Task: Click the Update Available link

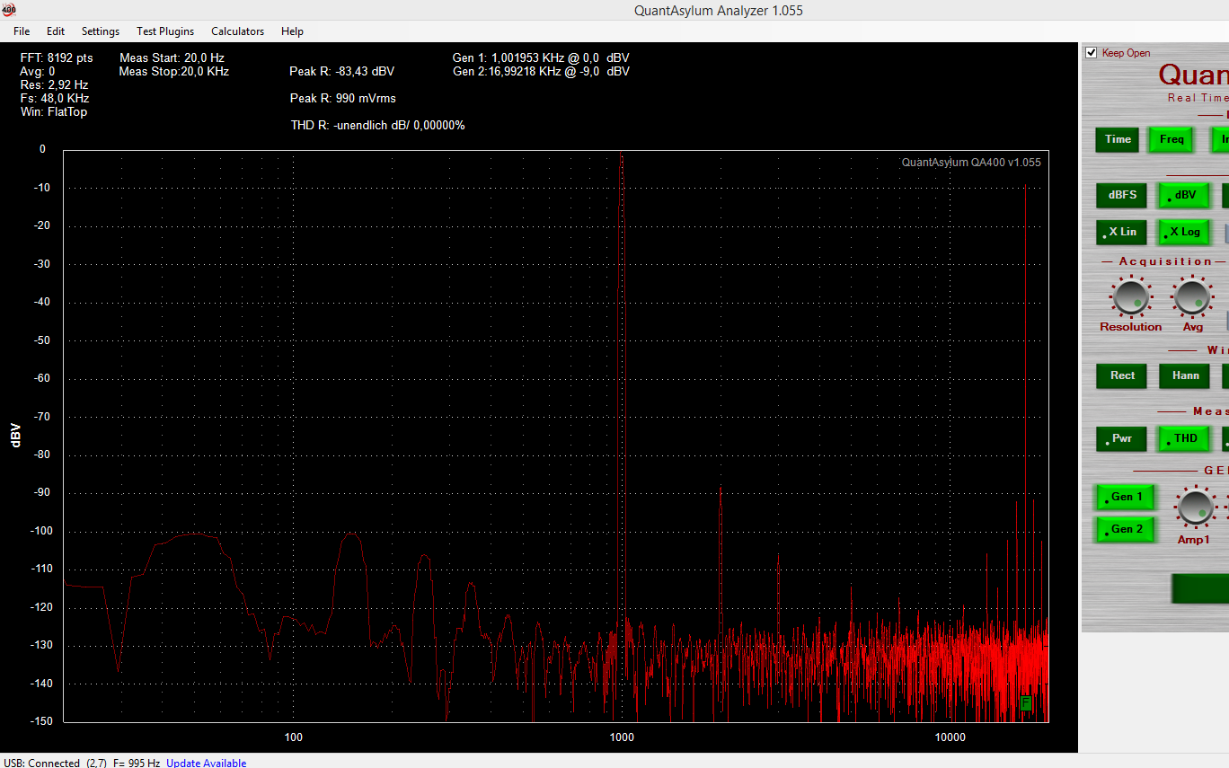Action: (x=206, y=763)
